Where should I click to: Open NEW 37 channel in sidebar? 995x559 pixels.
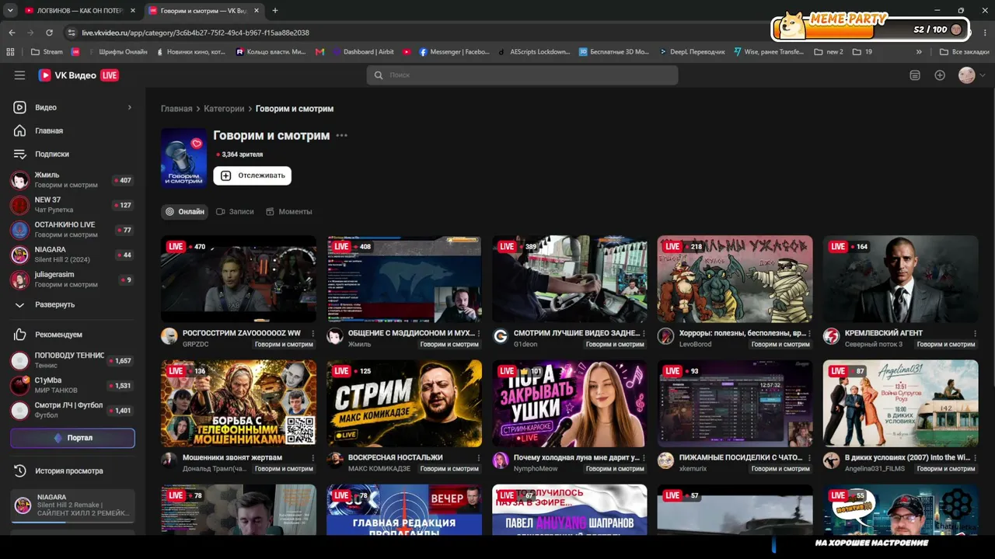(72, 205)
